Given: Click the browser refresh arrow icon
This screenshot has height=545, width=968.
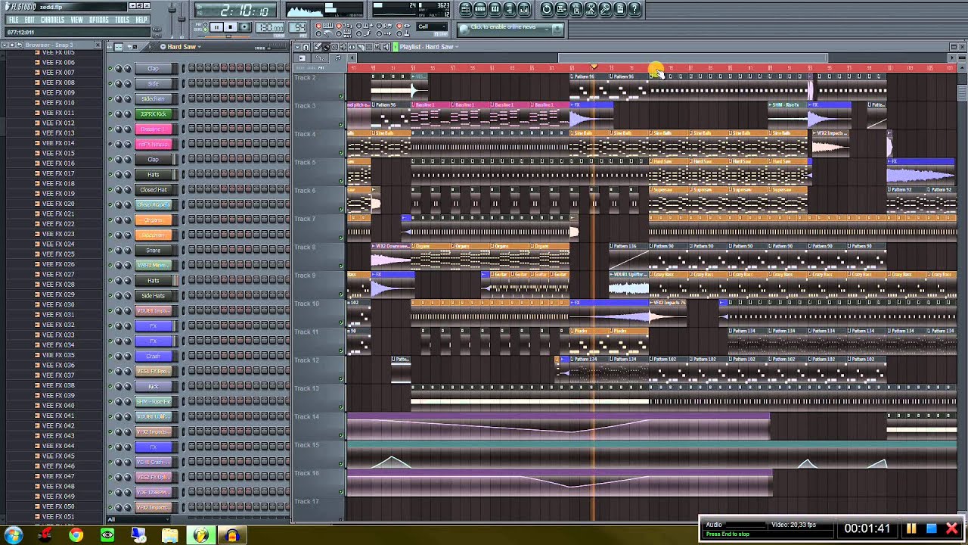Looking at the screenshot, I should 20,45.
